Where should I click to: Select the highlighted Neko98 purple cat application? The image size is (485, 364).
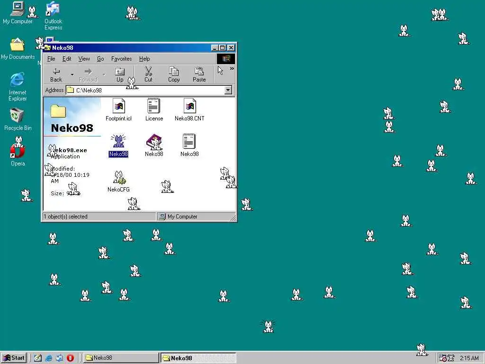(x=118, y=146)
